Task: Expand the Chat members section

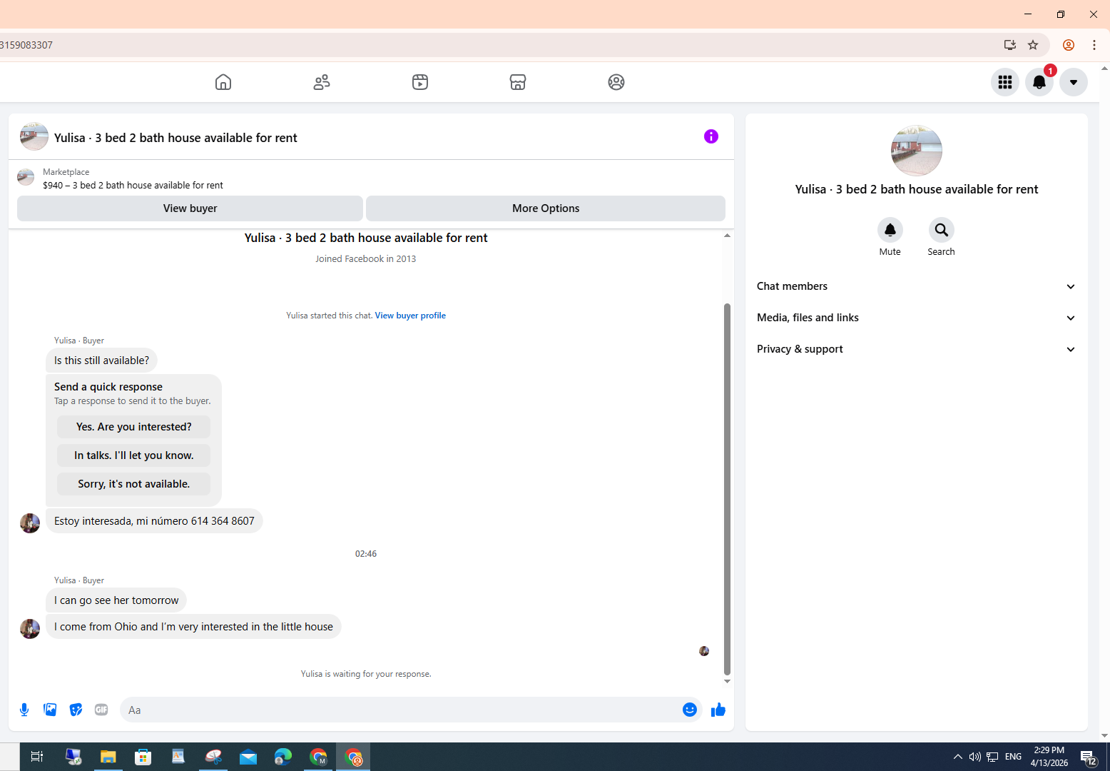Action: click(917, 286)
